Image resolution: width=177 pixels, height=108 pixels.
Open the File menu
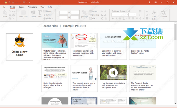pyautogui.click(x=4, y=7)
